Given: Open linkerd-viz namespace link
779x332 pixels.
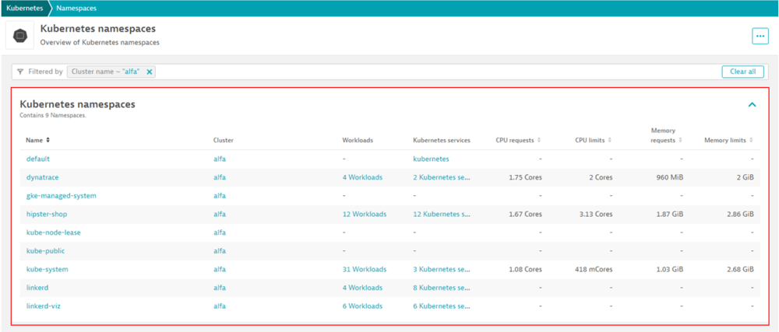Looking at the screenshot, I should click(43, 306).
